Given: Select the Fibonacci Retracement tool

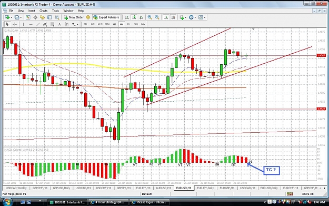Looking at the screenshot, I should pyautogui.click(x=52, y=24).
